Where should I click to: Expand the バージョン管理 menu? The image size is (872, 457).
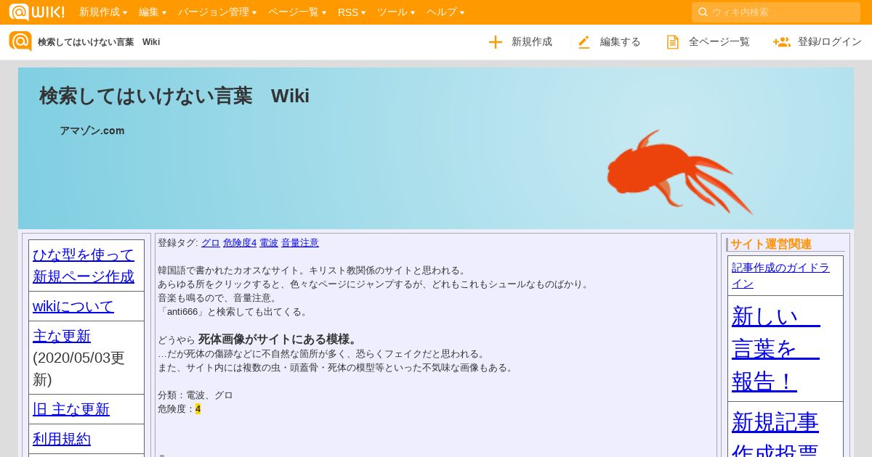coord(217,12)
